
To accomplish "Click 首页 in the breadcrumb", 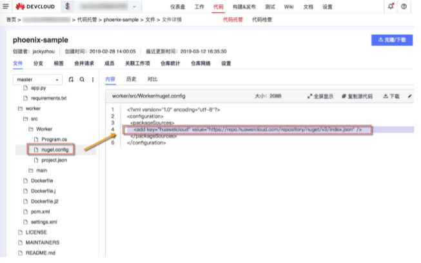I will coord(11,19).
